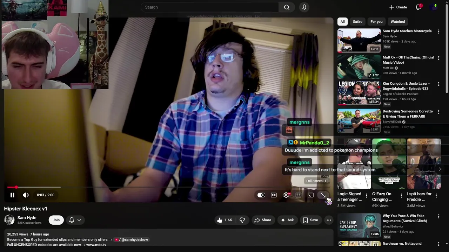Open options for Destroying Someones Corvette
The image size is (449, 252).
click(438, 112)
